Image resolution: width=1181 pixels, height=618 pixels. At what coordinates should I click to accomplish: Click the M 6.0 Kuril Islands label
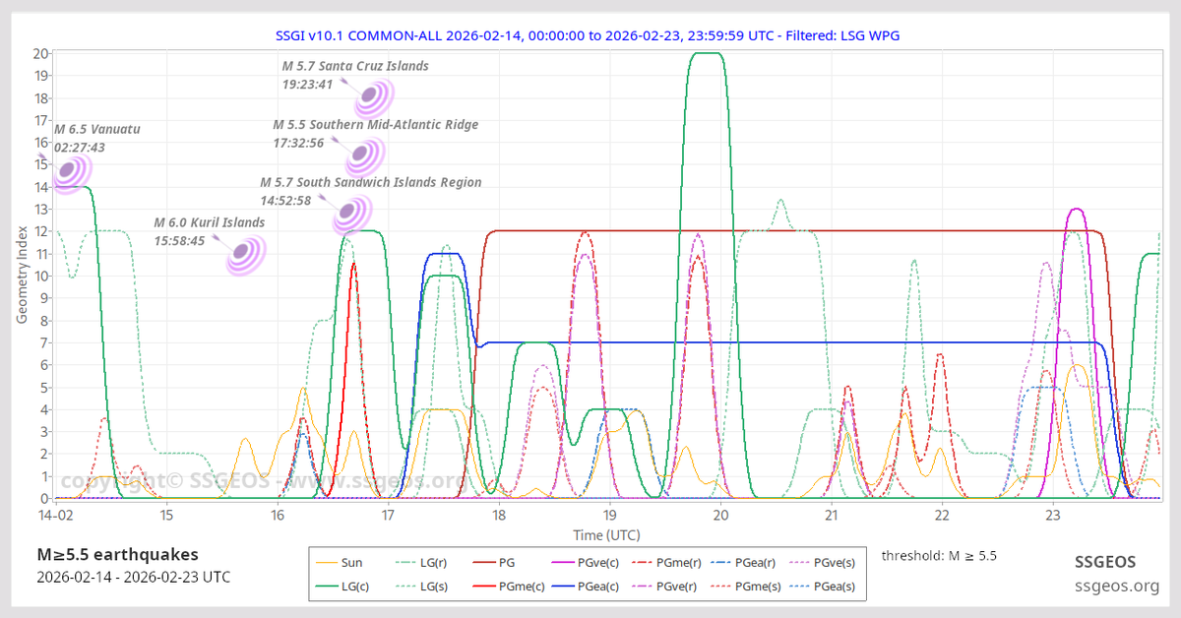[x=210, y=222]
